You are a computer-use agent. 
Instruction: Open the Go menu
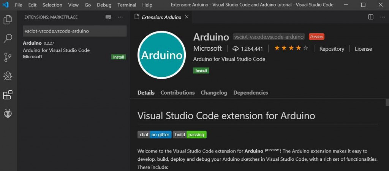pos(88,5)
